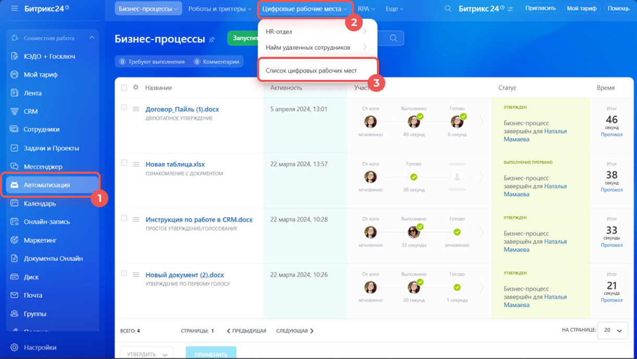Screen dimensions: 637x359
Task: Go to Следующая page
Action: [x=295, y=331]
